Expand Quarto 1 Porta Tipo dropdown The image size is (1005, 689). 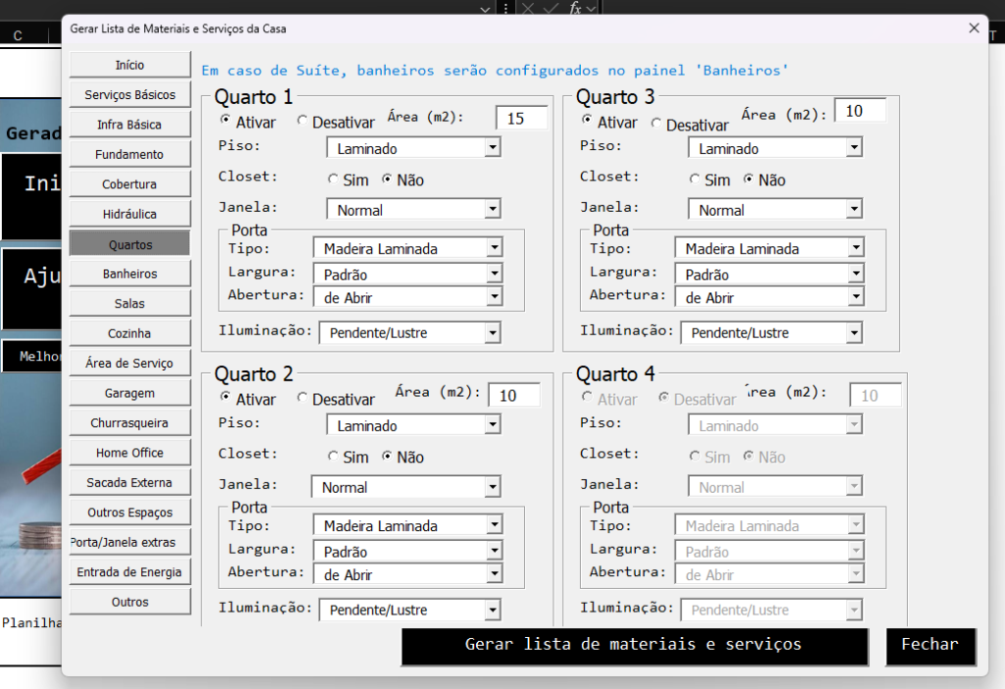coord(495,247)
